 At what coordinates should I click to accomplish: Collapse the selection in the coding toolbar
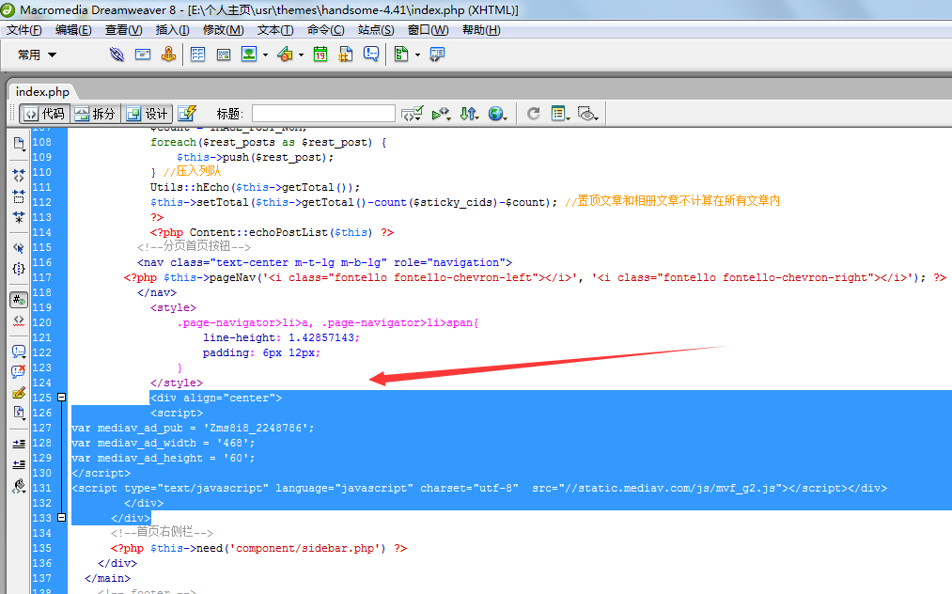[19, 196]
